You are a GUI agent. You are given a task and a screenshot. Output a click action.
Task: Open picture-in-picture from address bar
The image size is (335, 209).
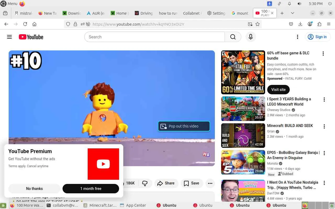click(250, 24)
